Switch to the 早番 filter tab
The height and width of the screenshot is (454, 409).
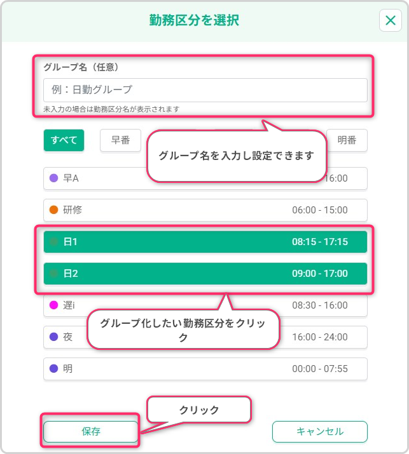coord(120,140)
